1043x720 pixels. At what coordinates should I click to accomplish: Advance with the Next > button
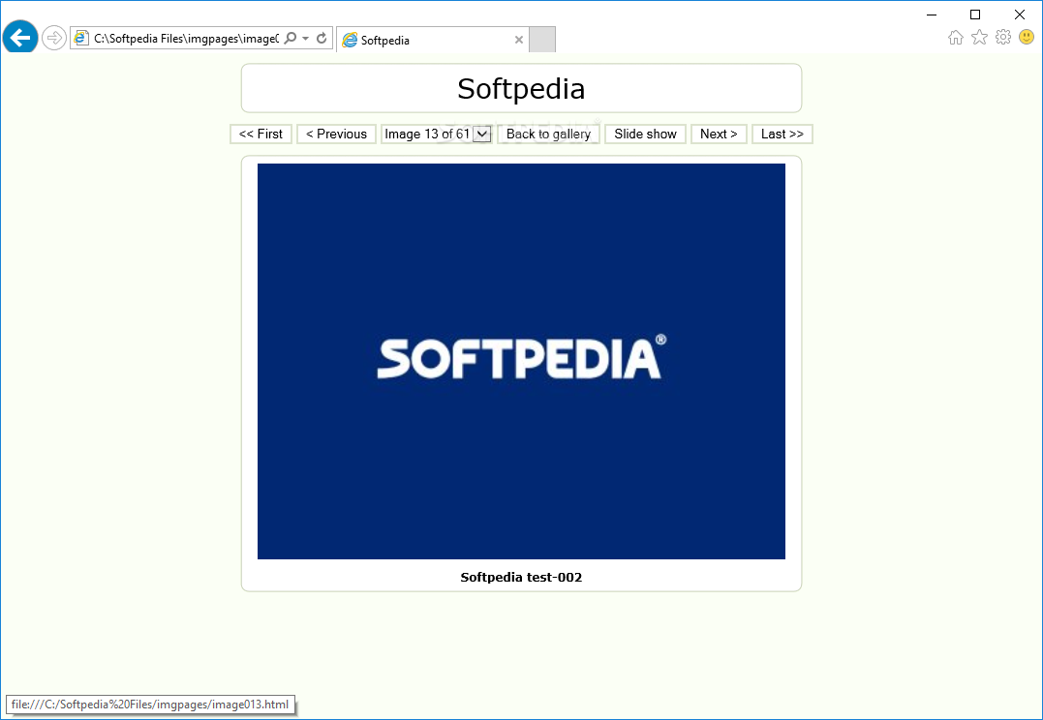719,134
